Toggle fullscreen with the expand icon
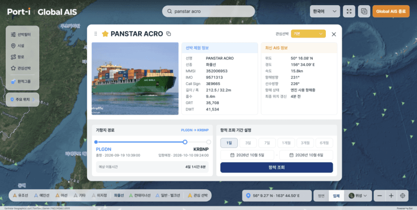This screenshot has width=417, height=210. 349,11
